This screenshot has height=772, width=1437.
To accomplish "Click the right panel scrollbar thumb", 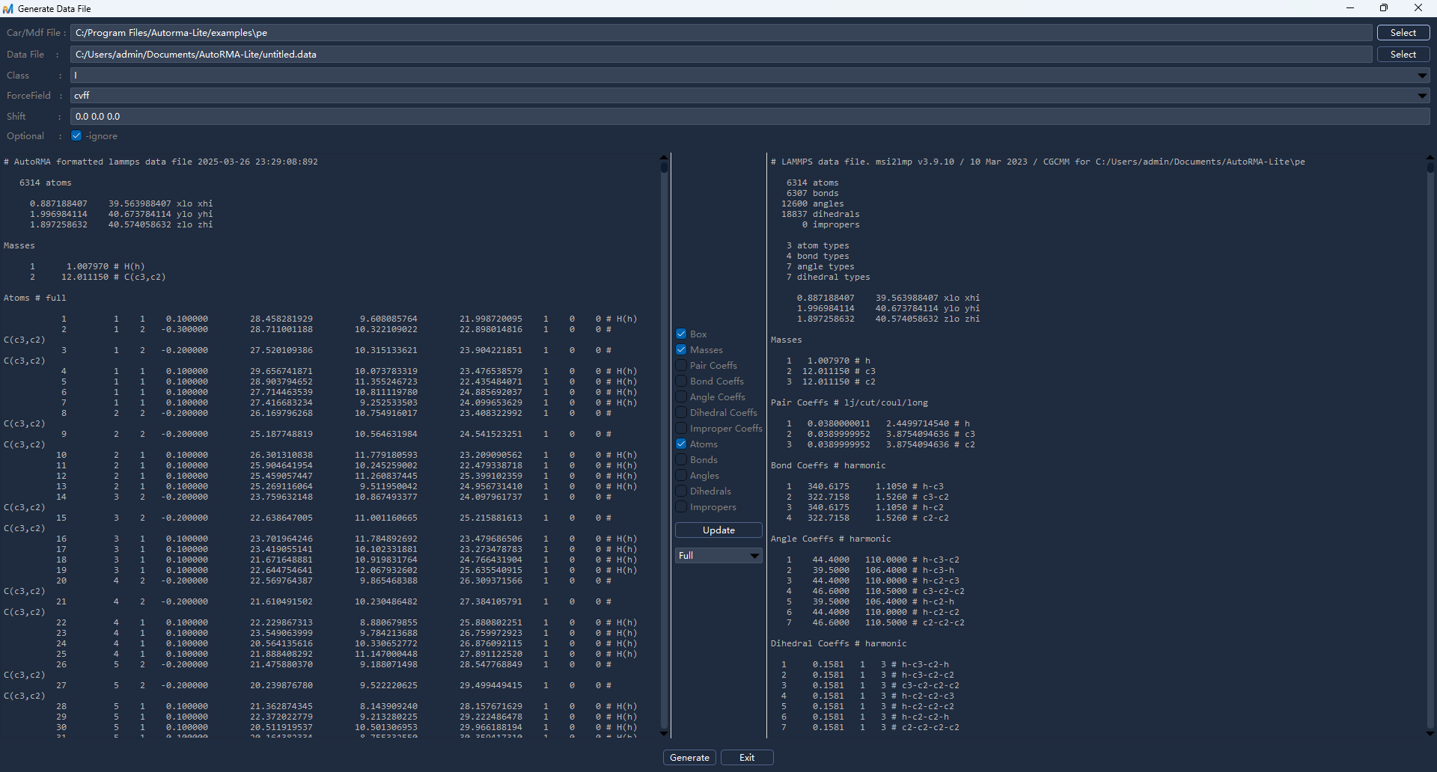I will click(1430, 167).
